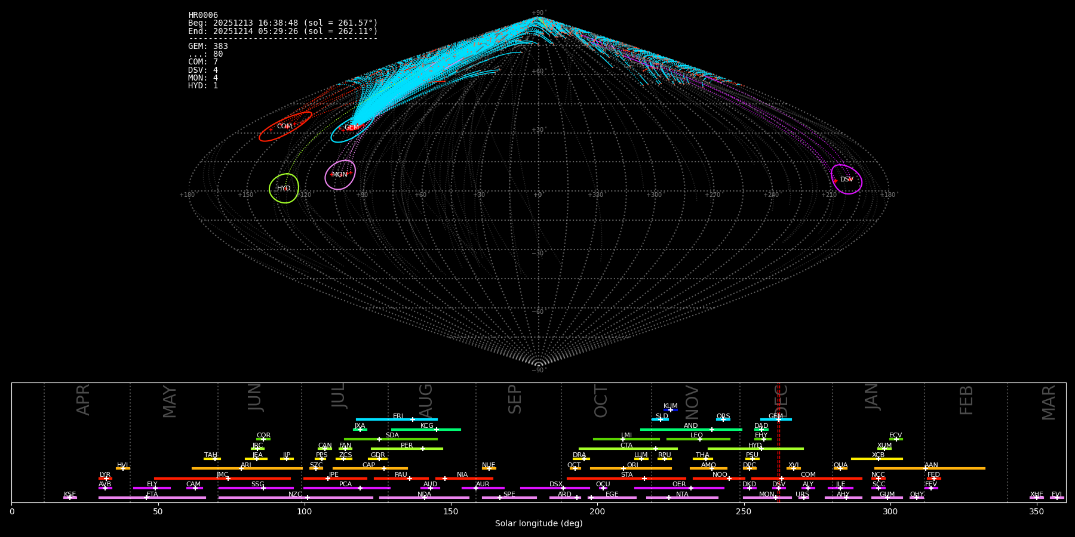Click the PER shower label in the timeline
This screenshot has width=1075, height=537.
click(407, 446)
